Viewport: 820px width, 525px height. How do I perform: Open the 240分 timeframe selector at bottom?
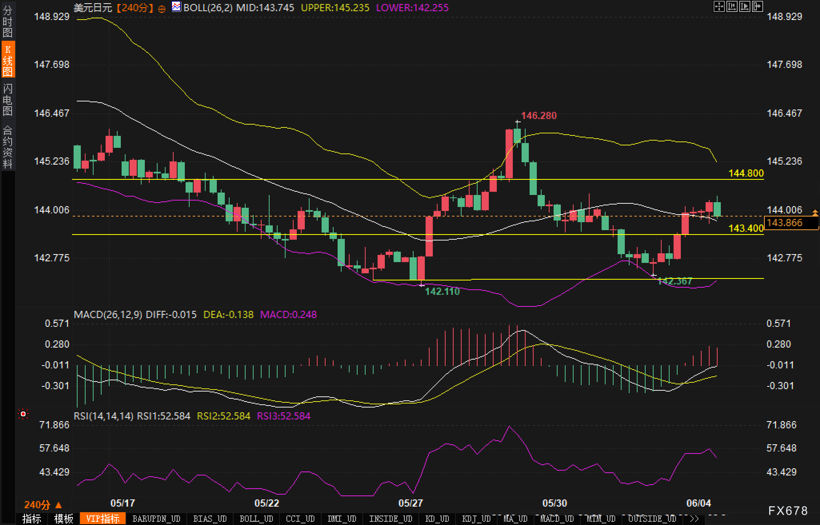tap(43, 505)
